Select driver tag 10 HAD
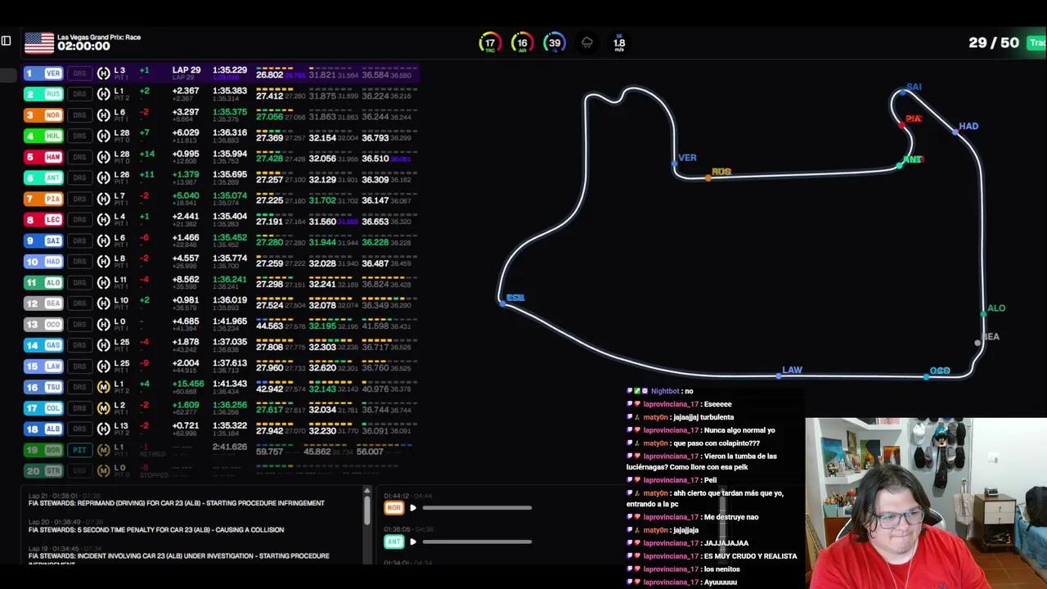The image size is (1047, 589). point(43,262)
